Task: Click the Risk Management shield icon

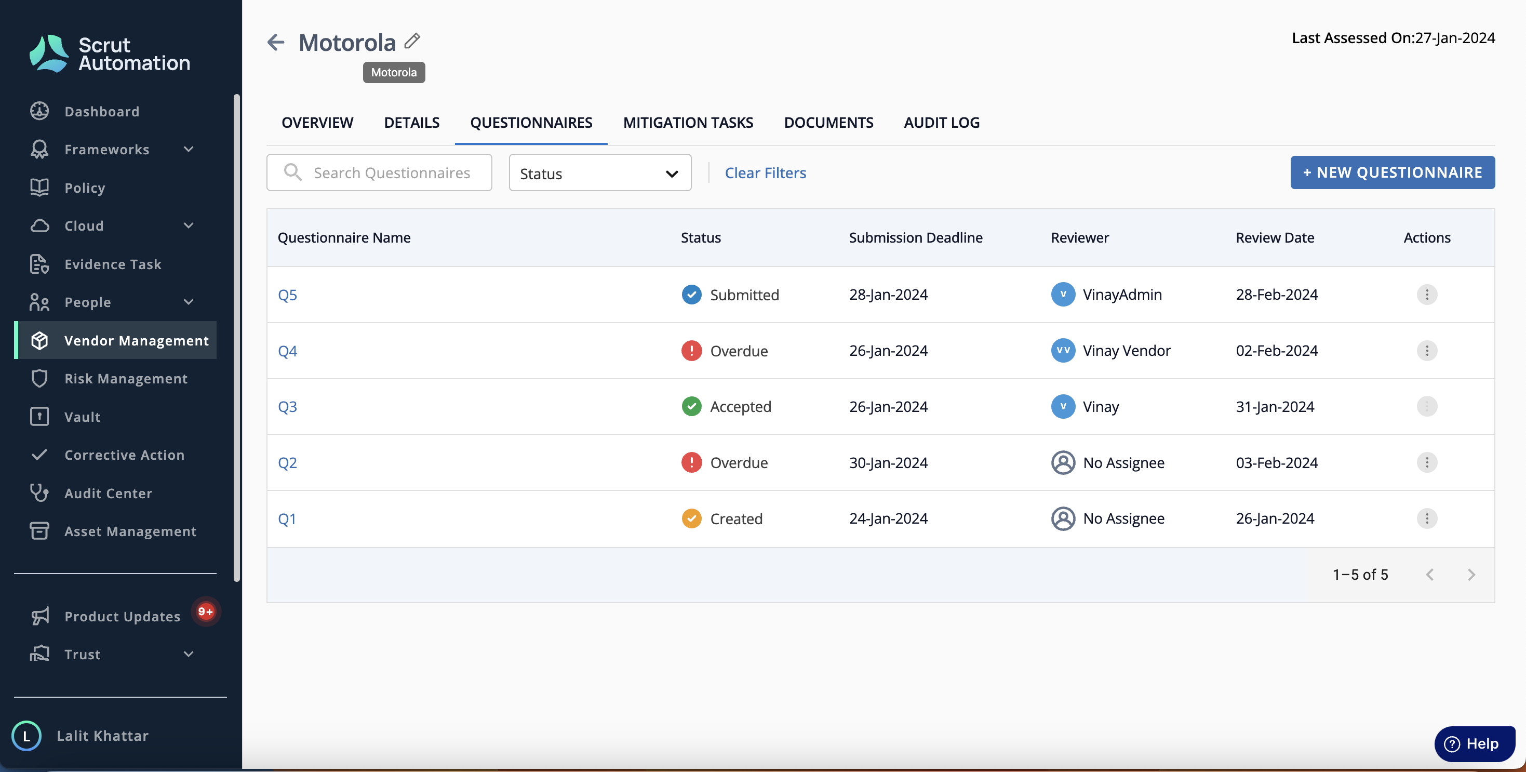Action: 39,378
